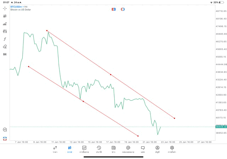Tap the one-click trading icon bottom-left
This screenshot has height=159, width=227.
[5, 138]
